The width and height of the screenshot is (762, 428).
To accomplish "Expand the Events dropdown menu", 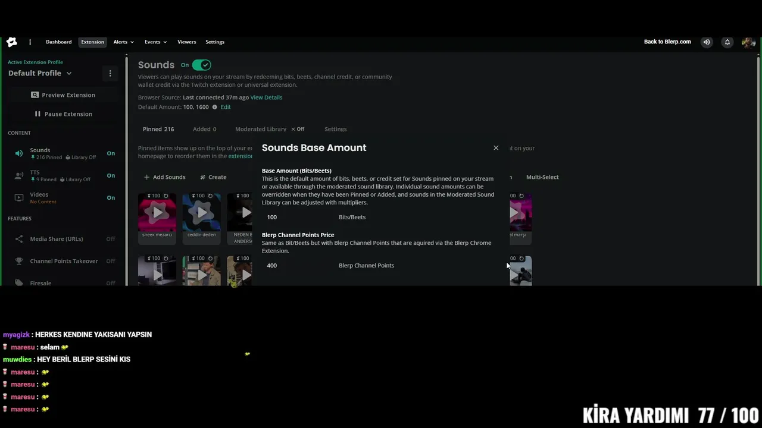I will click(155, 42).
